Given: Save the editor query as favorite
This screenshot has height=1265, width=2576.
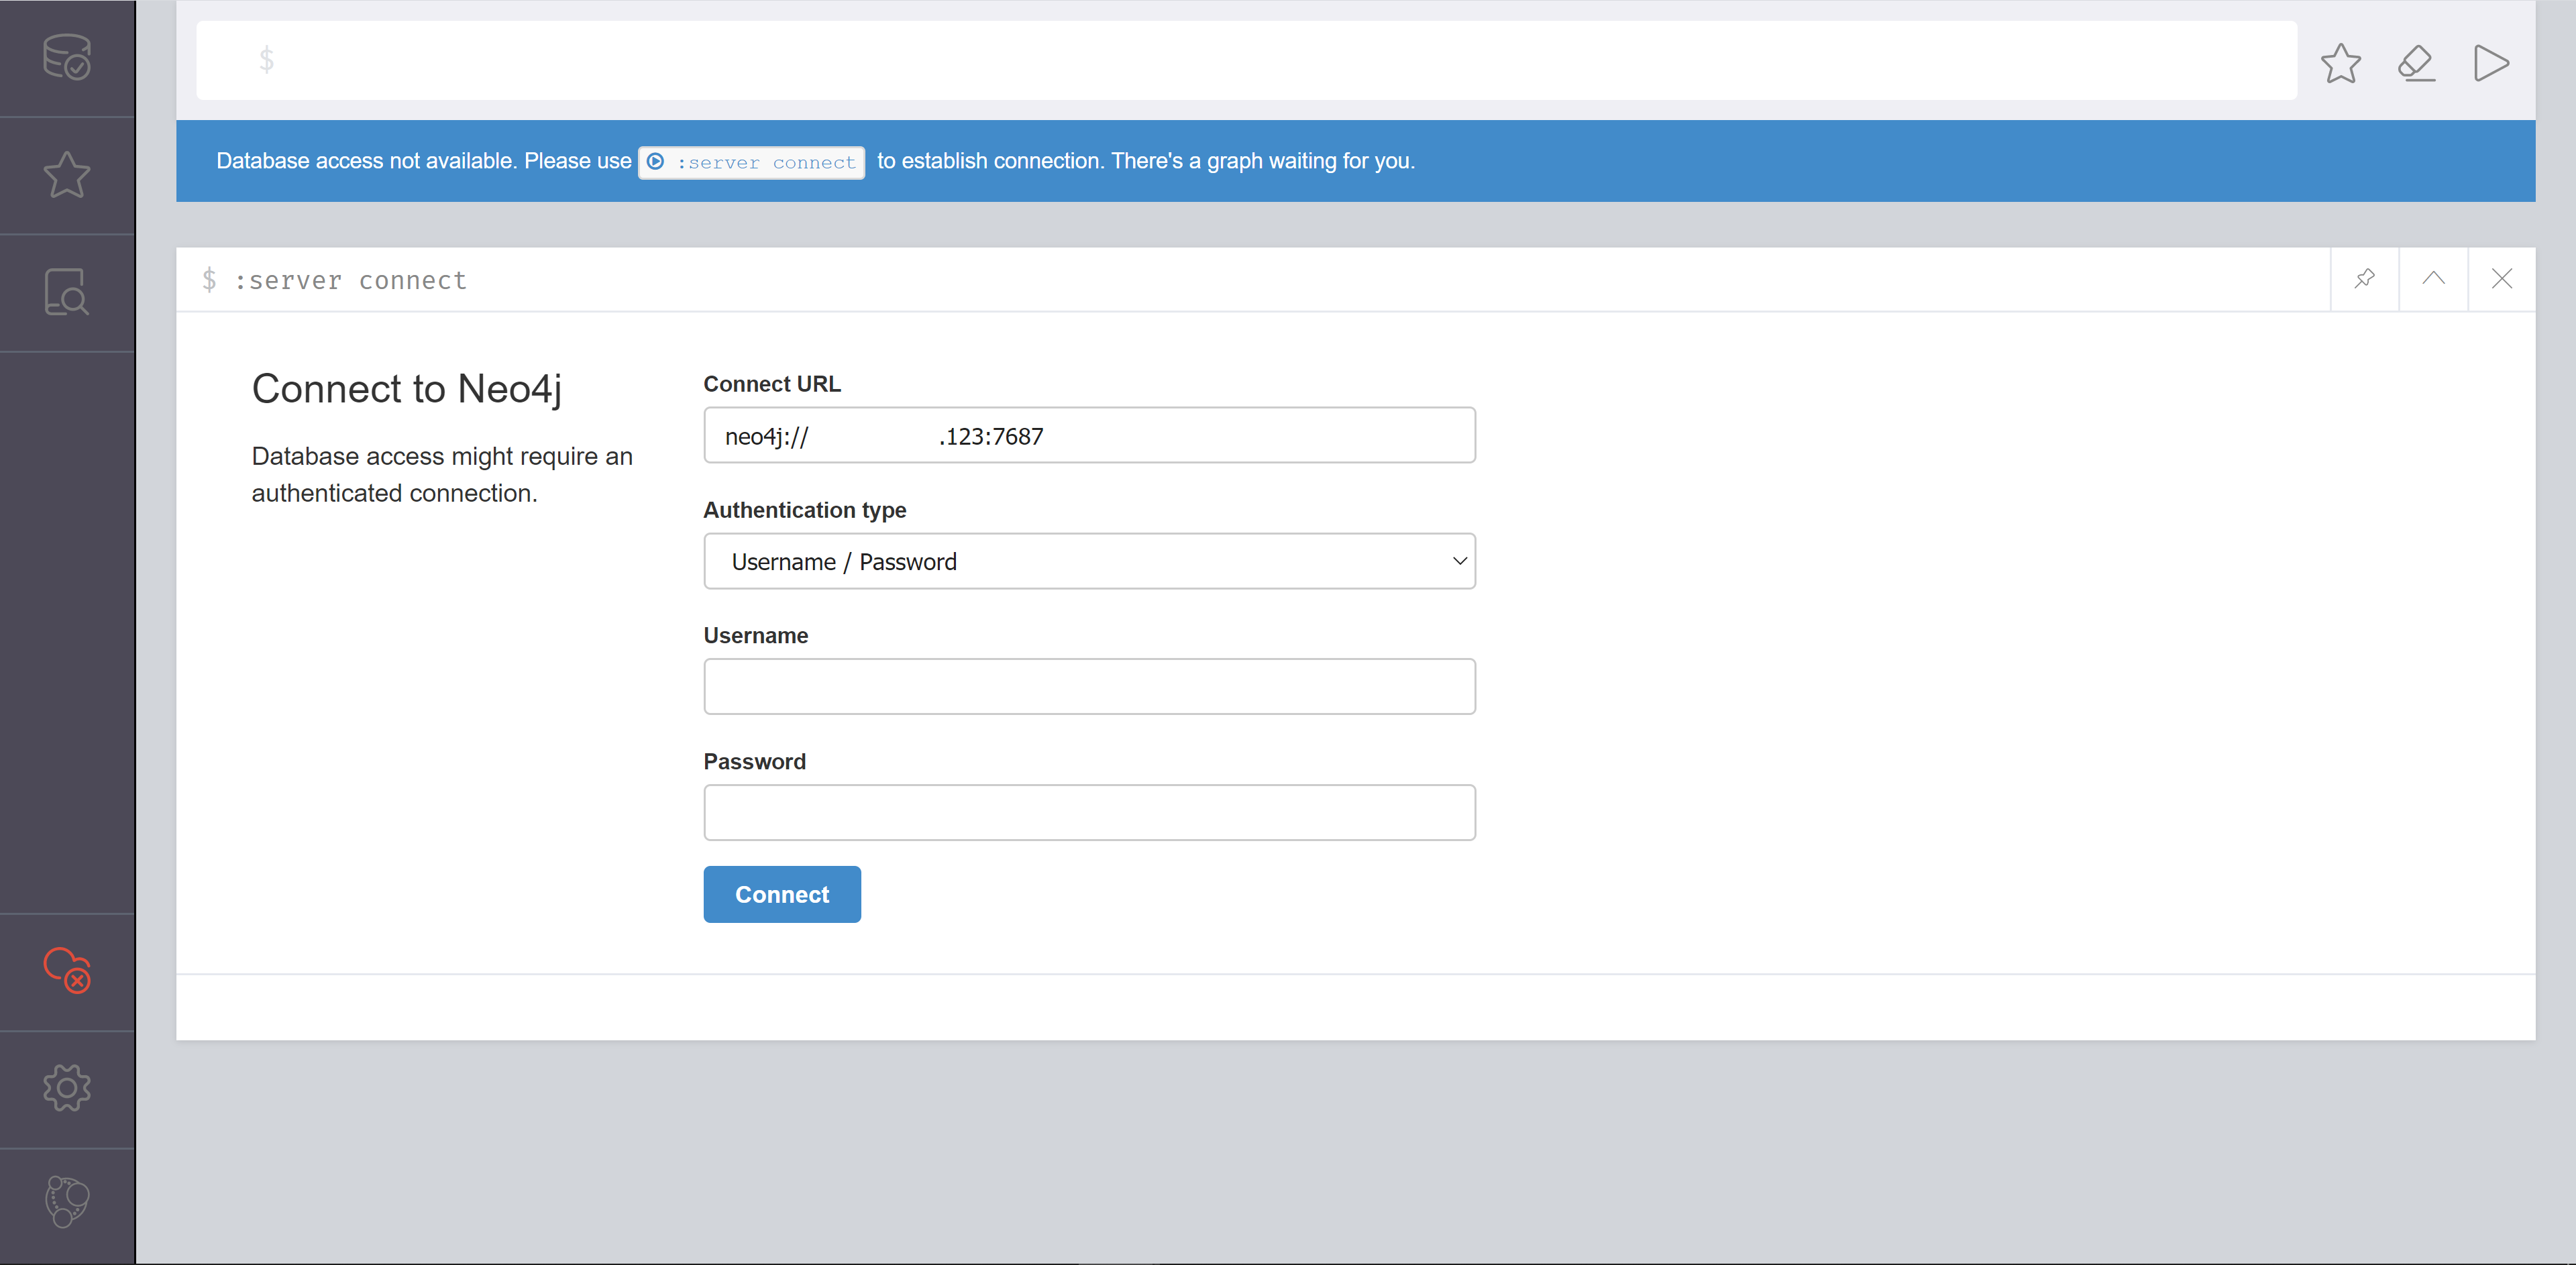Looking at the screenshot, I should pos(2340,63).
